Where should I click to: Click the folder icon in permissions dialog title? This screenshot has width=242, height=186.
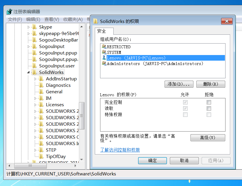(96, 21)
